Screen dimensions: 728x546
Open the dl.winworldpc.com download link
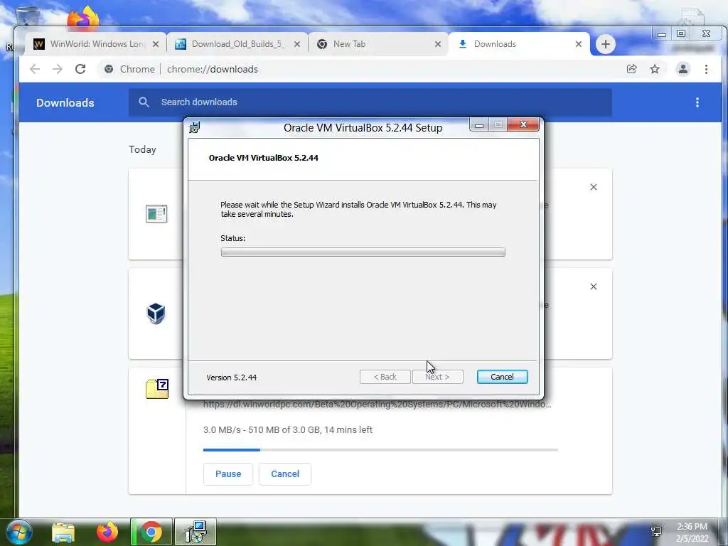[x=377, y=405]
